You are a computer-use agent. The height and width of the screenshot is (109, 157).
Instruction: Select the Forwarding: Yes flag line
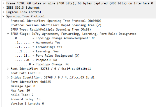[x=39, y=47]
